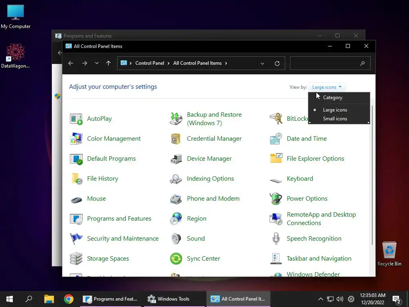Open the RemoteApp and Desktop Connections icon
Viewport: 409px width, 307px height.
(276, 219)
